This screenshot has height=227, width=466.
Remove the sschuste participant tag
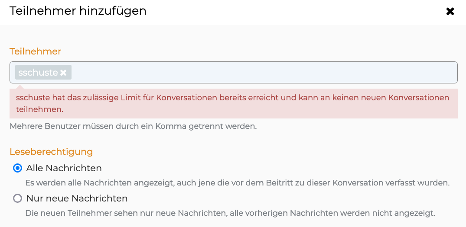[x=63, y=73]
